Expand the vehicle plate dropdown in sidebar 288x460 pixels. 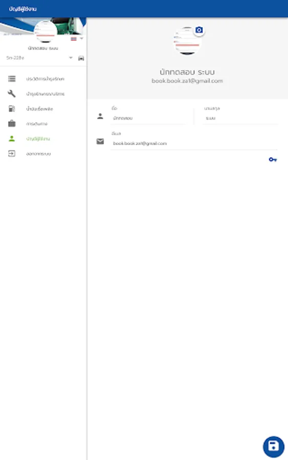39,58
